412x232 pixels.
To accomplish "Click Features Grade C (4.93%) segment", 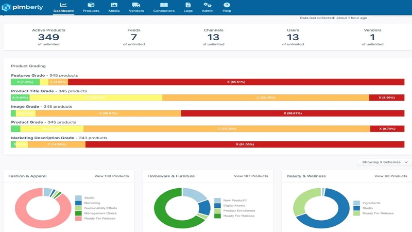I will [x=58, y=82].
